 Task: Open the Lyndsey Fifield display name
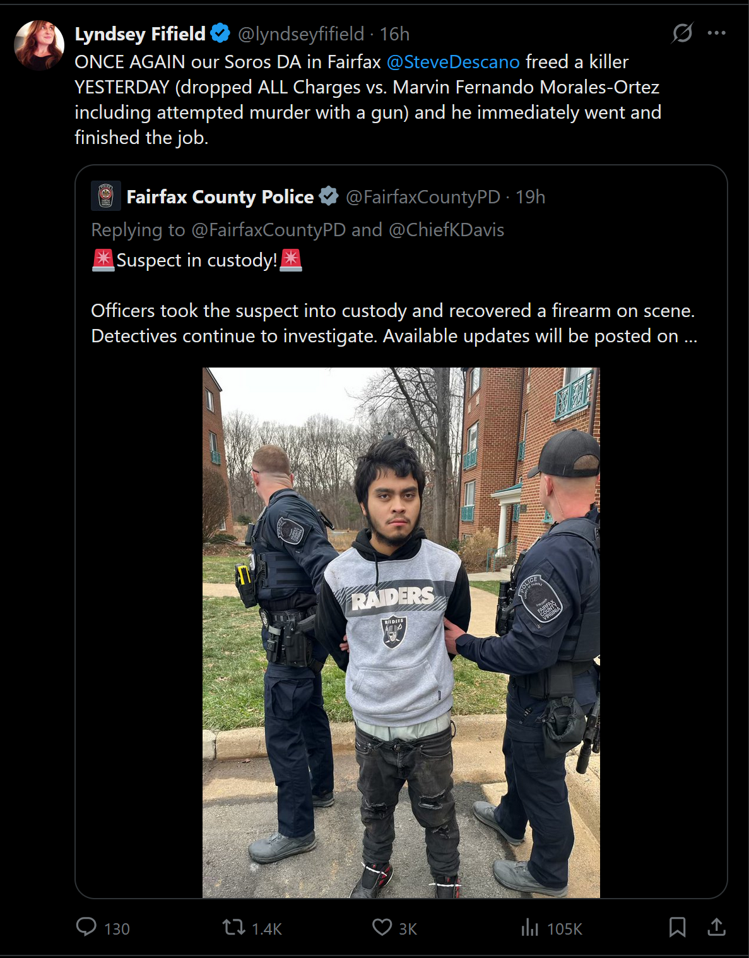click(140, 33)
